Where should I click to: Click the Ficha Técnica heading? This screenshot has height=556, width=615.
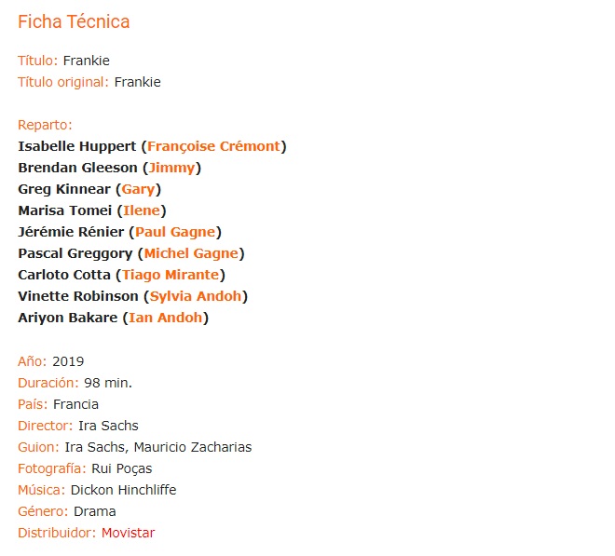[x=74, y=21]
